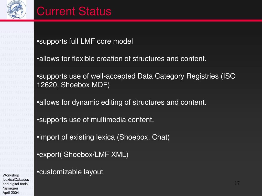The height and width of the screenshot is (196, 262).
Task: Click 'allows for dynamic editing' bullet
Action: 122,102
